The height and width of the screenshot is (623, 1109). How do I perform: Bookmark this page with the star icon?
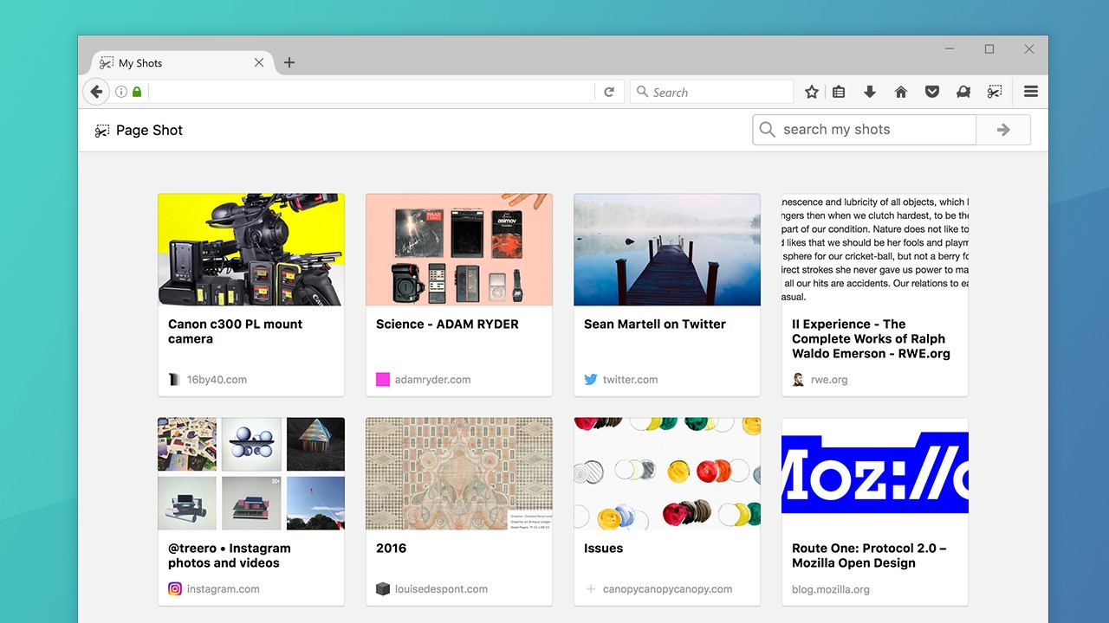coord(811,92)
